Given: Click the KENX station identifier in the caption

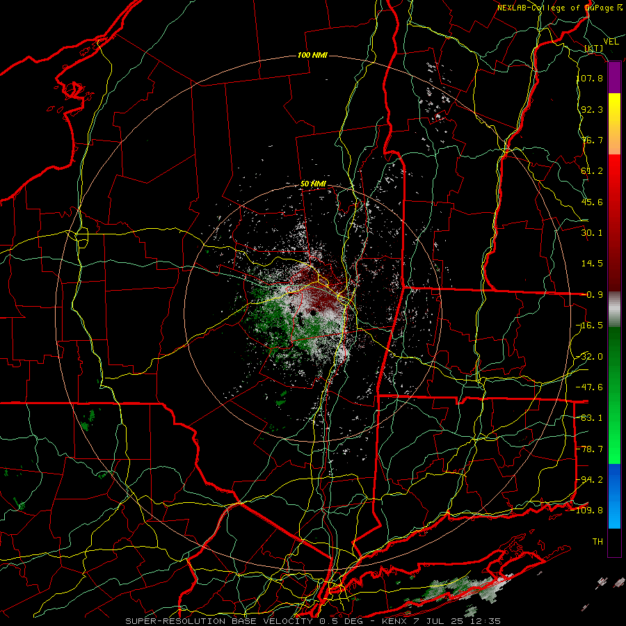Looking at the screenshot, I should 395,621.
